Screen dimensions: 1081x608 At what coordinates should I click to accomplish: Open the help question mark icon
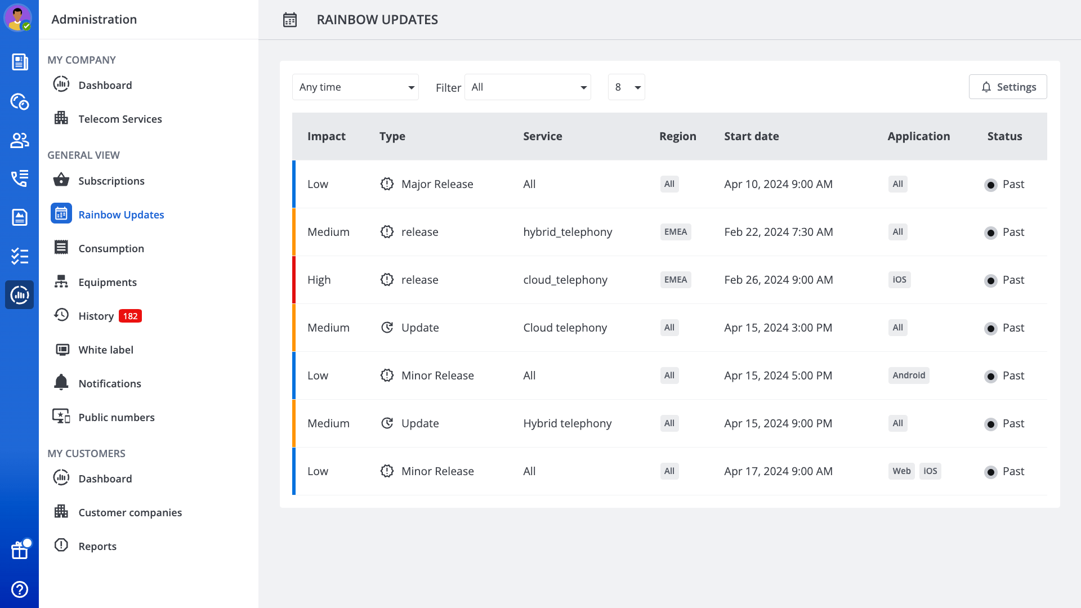20,589
